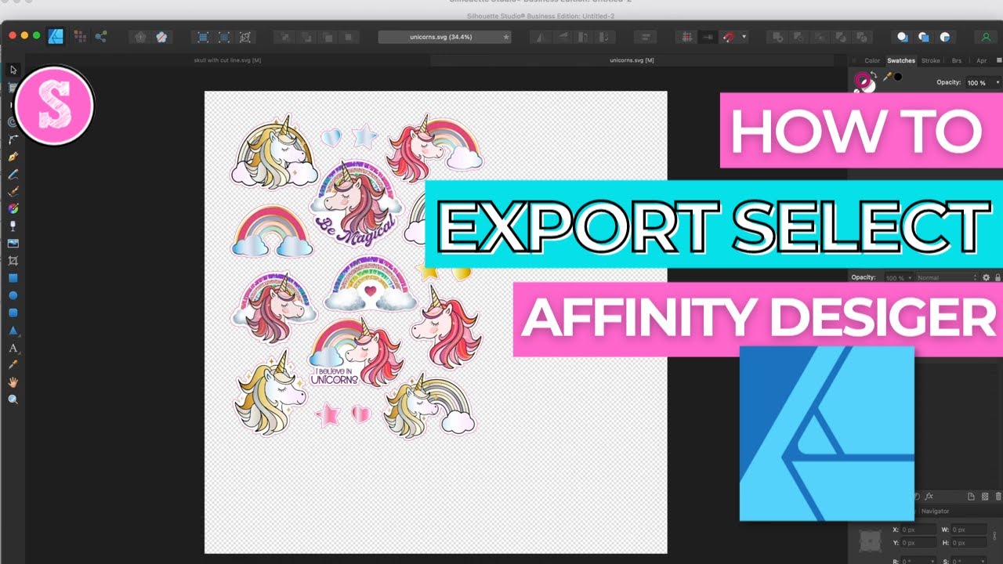Open the Navigator panel tab
1003x564 pixels.
click(x=935, y=511)
